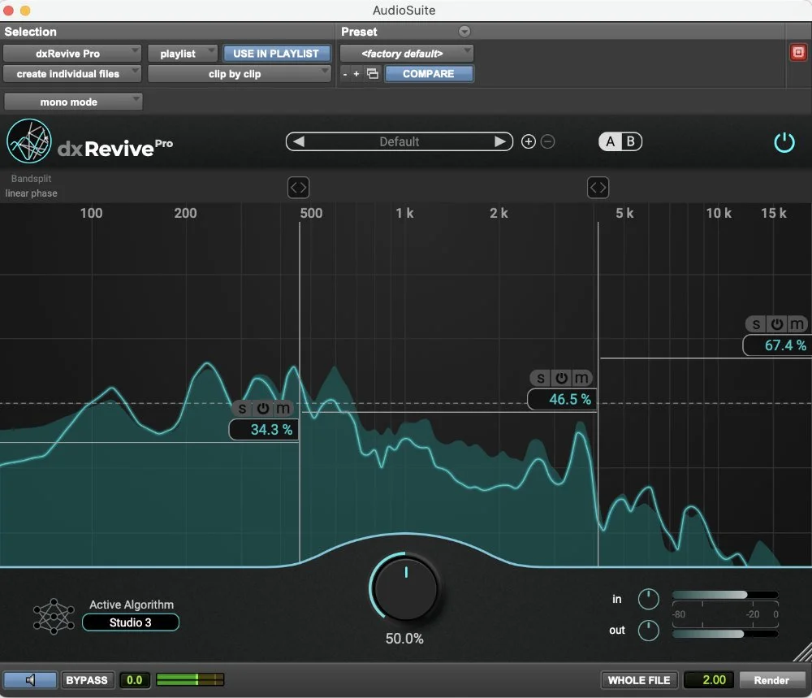Image resolution: width=812 pixels, height=698 pixels.
Task: Mute the 67.4 % high band
Action: click(x=797, y=324)
